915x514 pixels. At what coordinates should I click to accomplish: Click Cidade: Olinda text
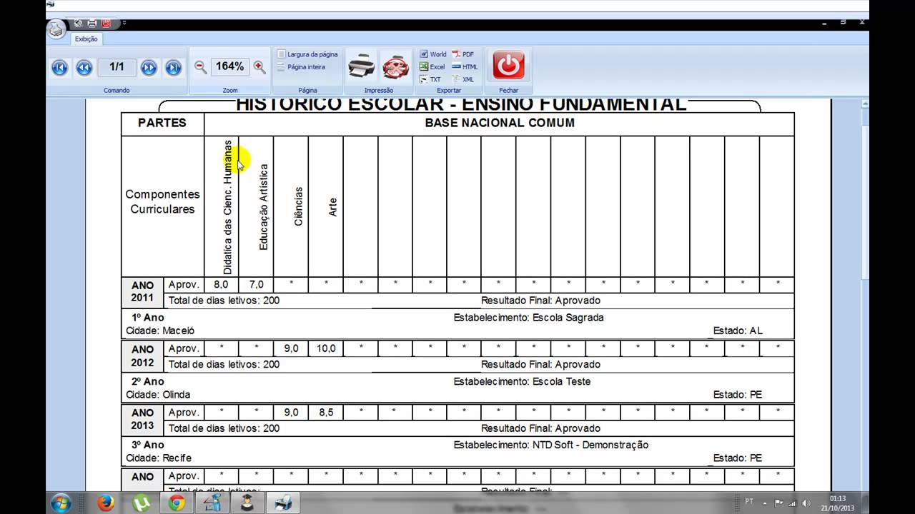click(158, 395)
